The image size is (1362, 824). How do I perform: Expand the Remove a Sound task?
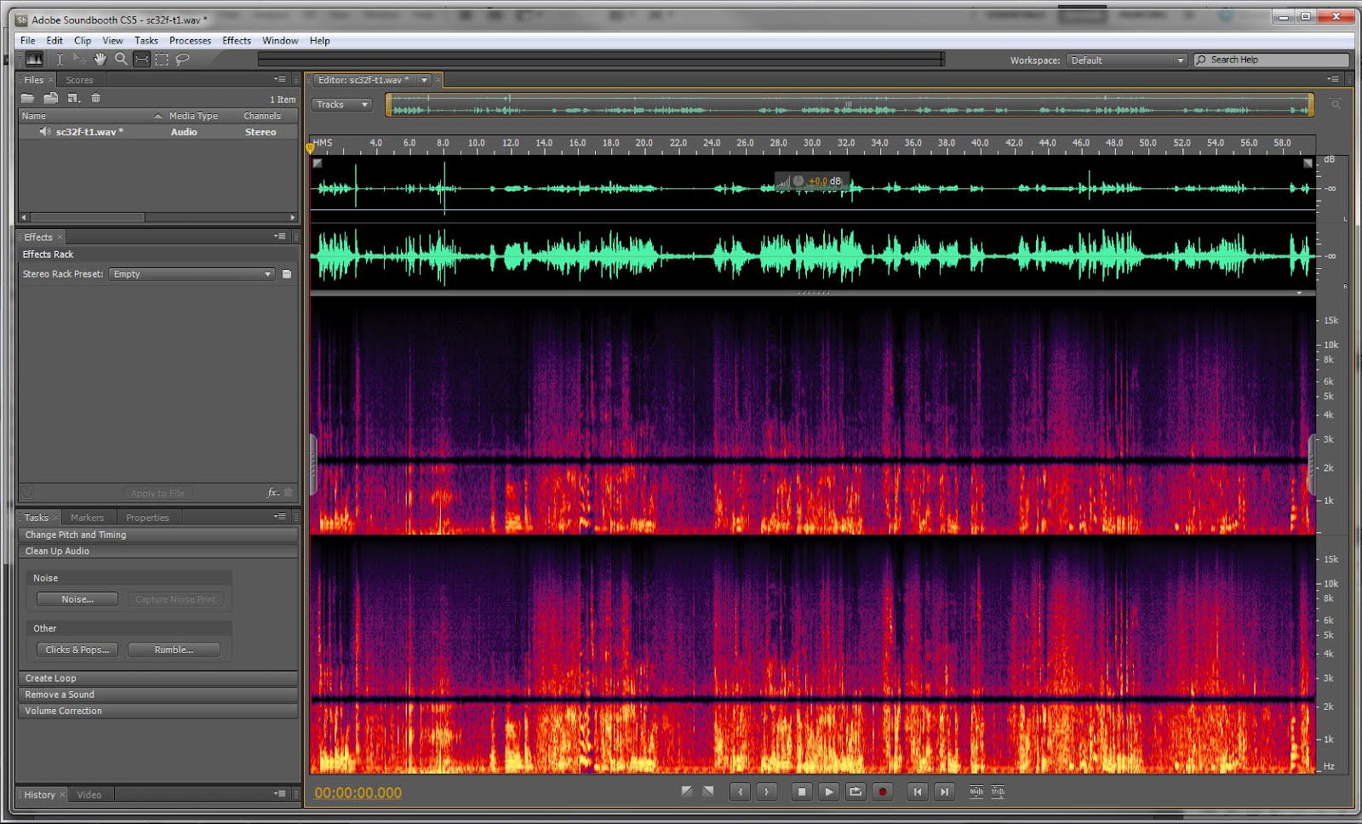[158, 695]
